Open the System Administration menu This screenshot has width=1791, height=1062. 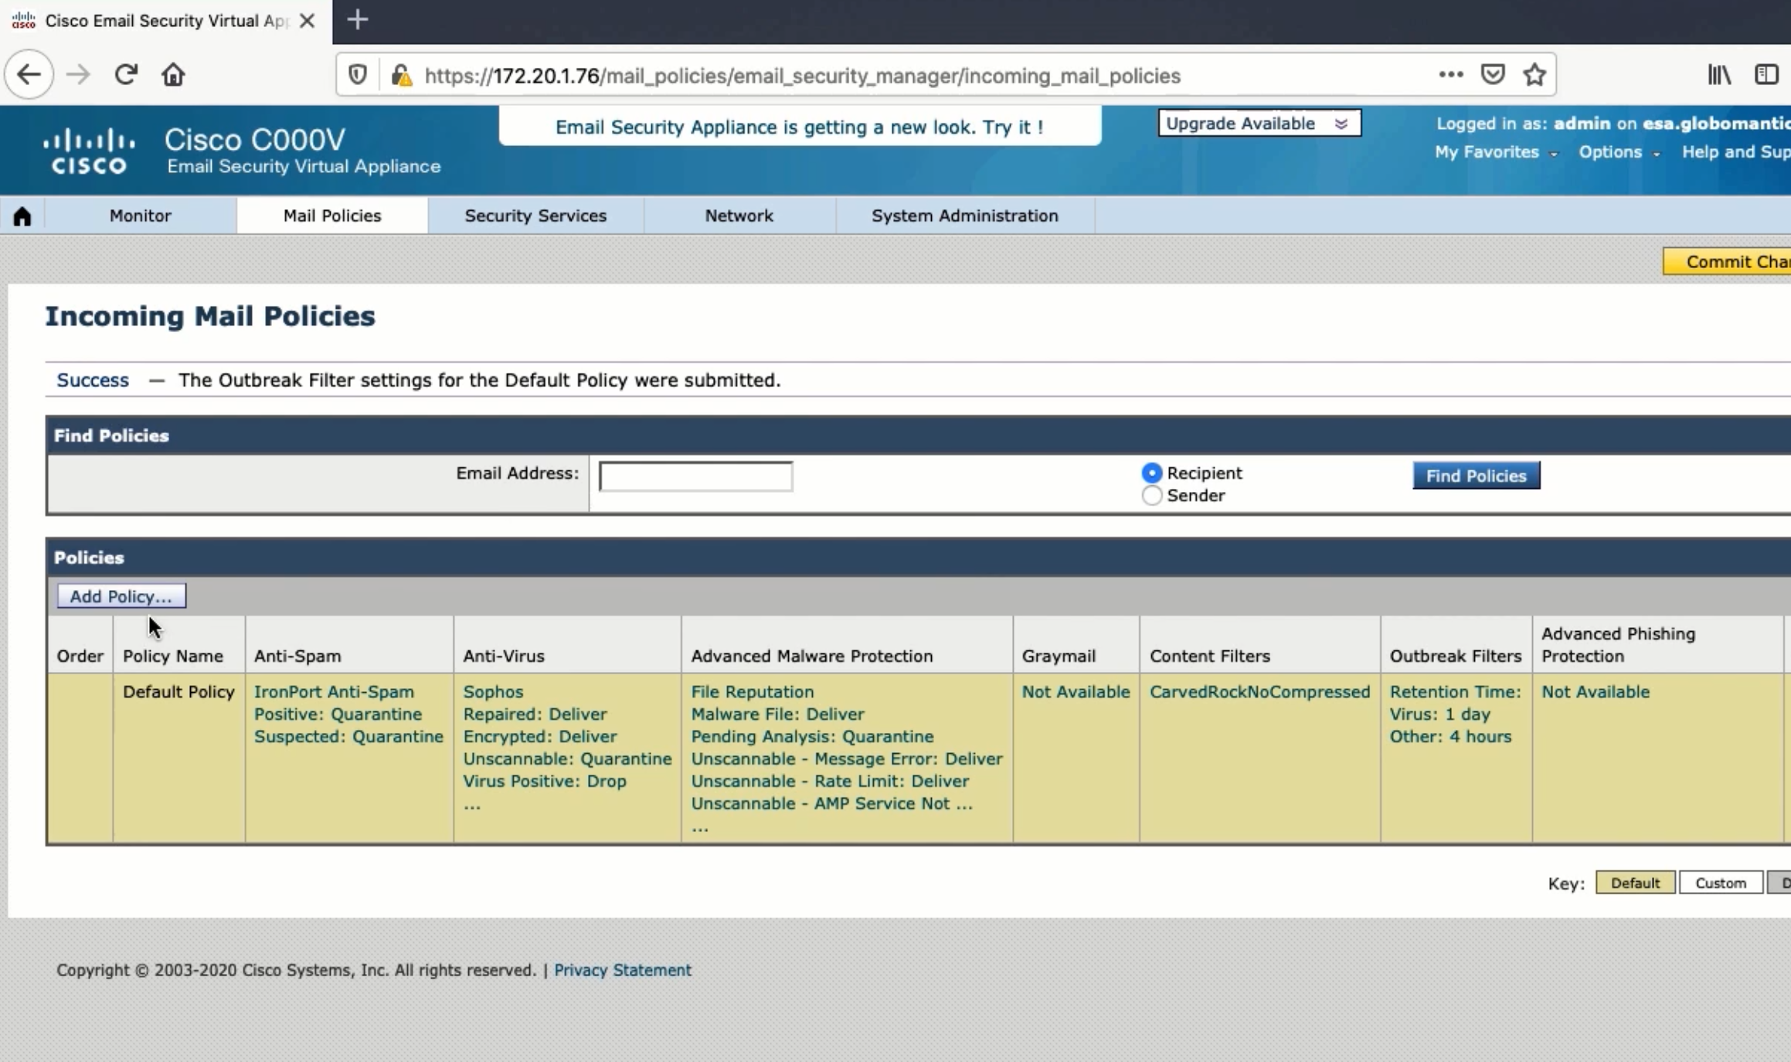(x=965, y=215)
